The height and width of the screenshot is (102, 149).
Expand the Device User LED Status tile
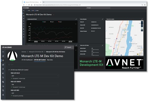coord(102,45)
